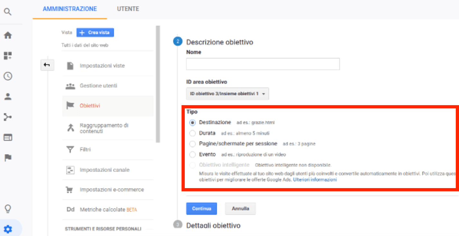459x236 pixels.
Task: Click the view column scrollbar
Action: [158, 84]
